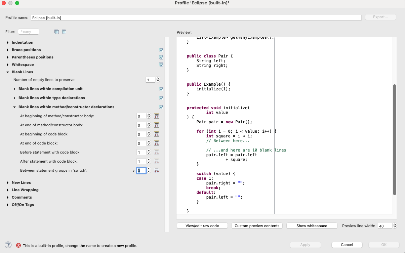Click stepper for Number of empty lines to preserve
Viewport: 405px width, 253px height.
coord(158,80)
